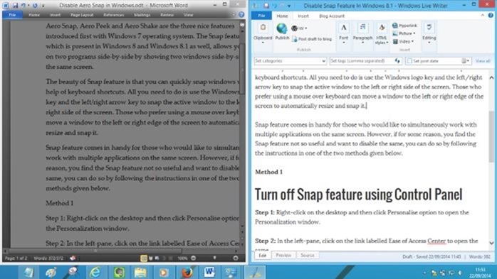The image size is (497, 279).
Task: Open the Picture insert dropdown
Action: click(404, 33)
